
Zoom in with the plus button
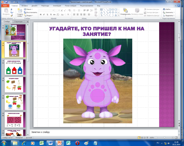pyautogui.click(x=173, y=138)
